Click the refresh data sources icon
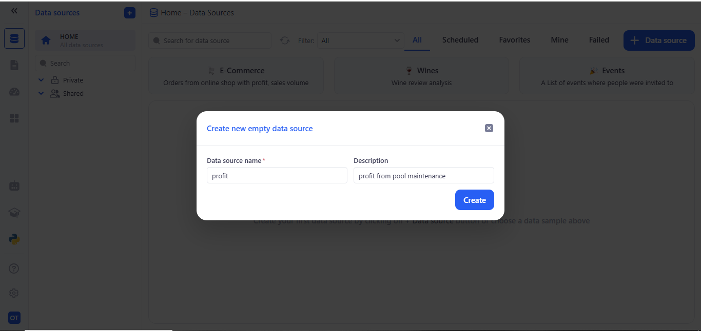Viewport: 701px width, 331px height. tap(285, 40)
